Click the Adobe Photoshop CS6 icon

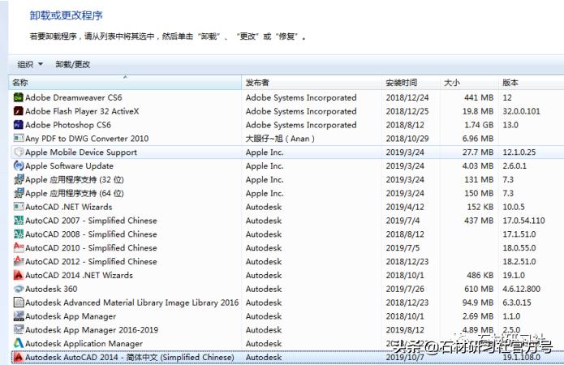tap(19, 125)
